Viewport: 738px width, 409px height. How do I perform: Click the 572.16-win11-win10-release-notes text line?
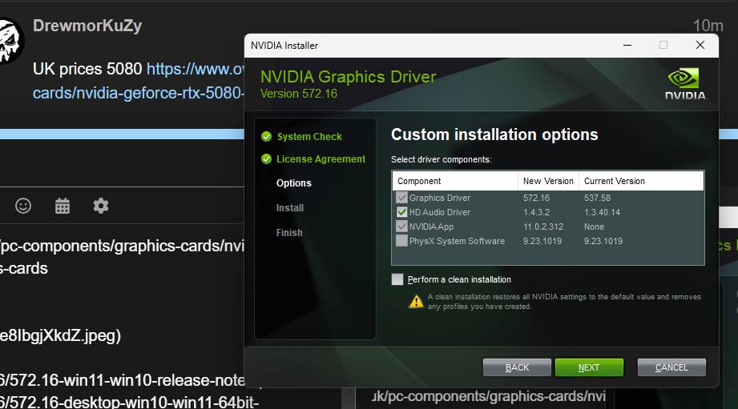pos(123,380)
